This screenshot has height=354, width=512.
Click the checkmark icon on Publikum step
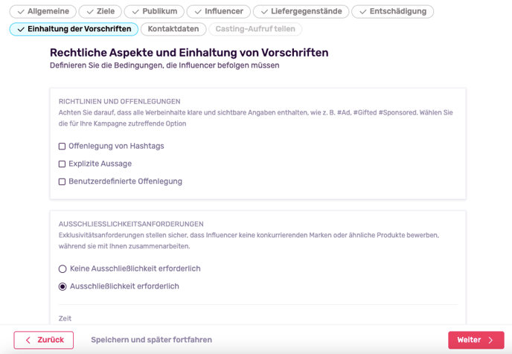135,12
